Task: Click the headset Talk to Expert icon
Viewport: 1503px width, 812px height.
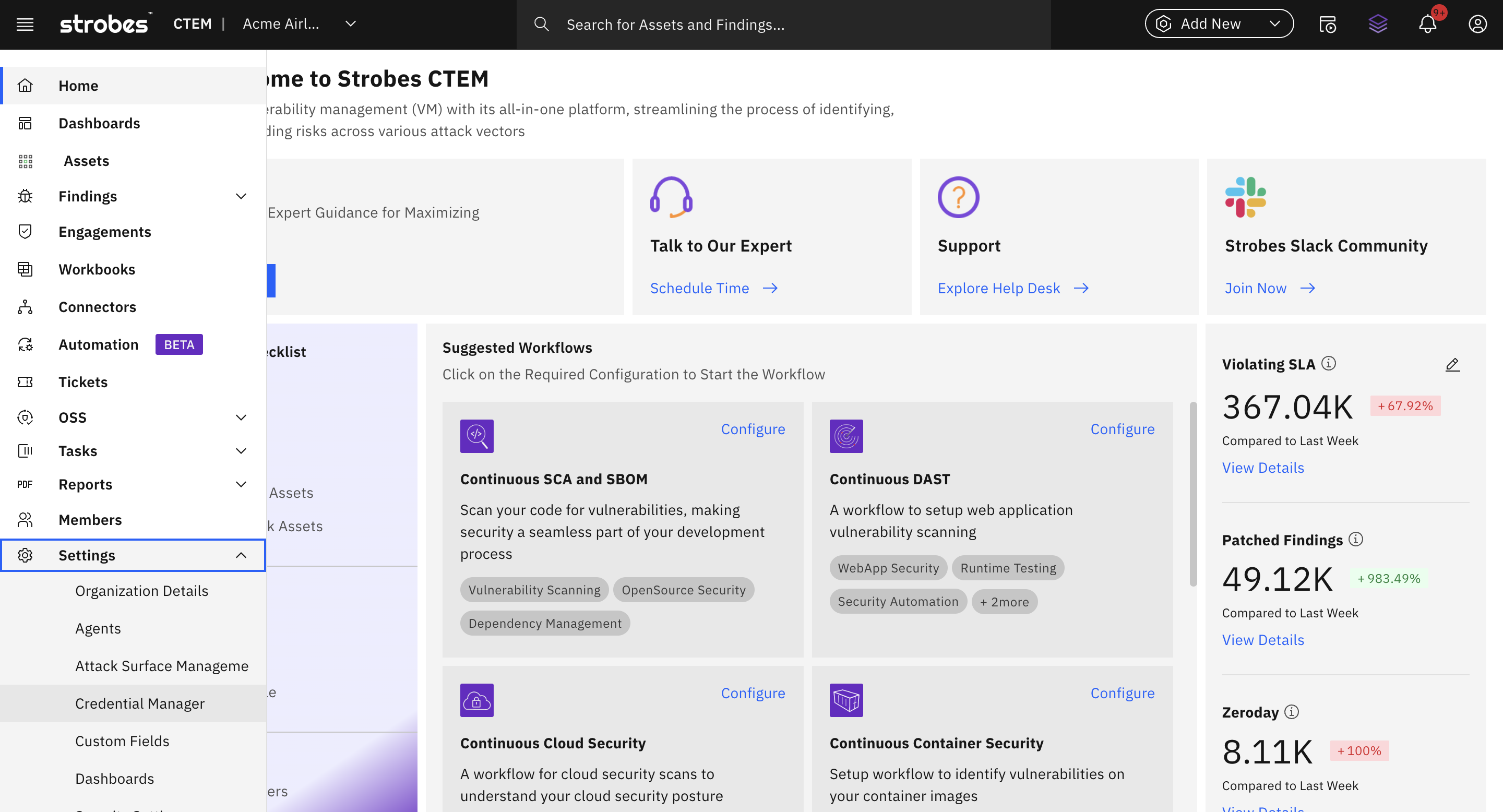Action: coord(671,197)
